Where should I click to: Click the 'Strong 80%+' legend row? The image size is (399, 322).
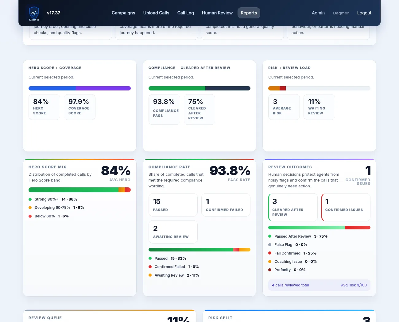(53, 199)
